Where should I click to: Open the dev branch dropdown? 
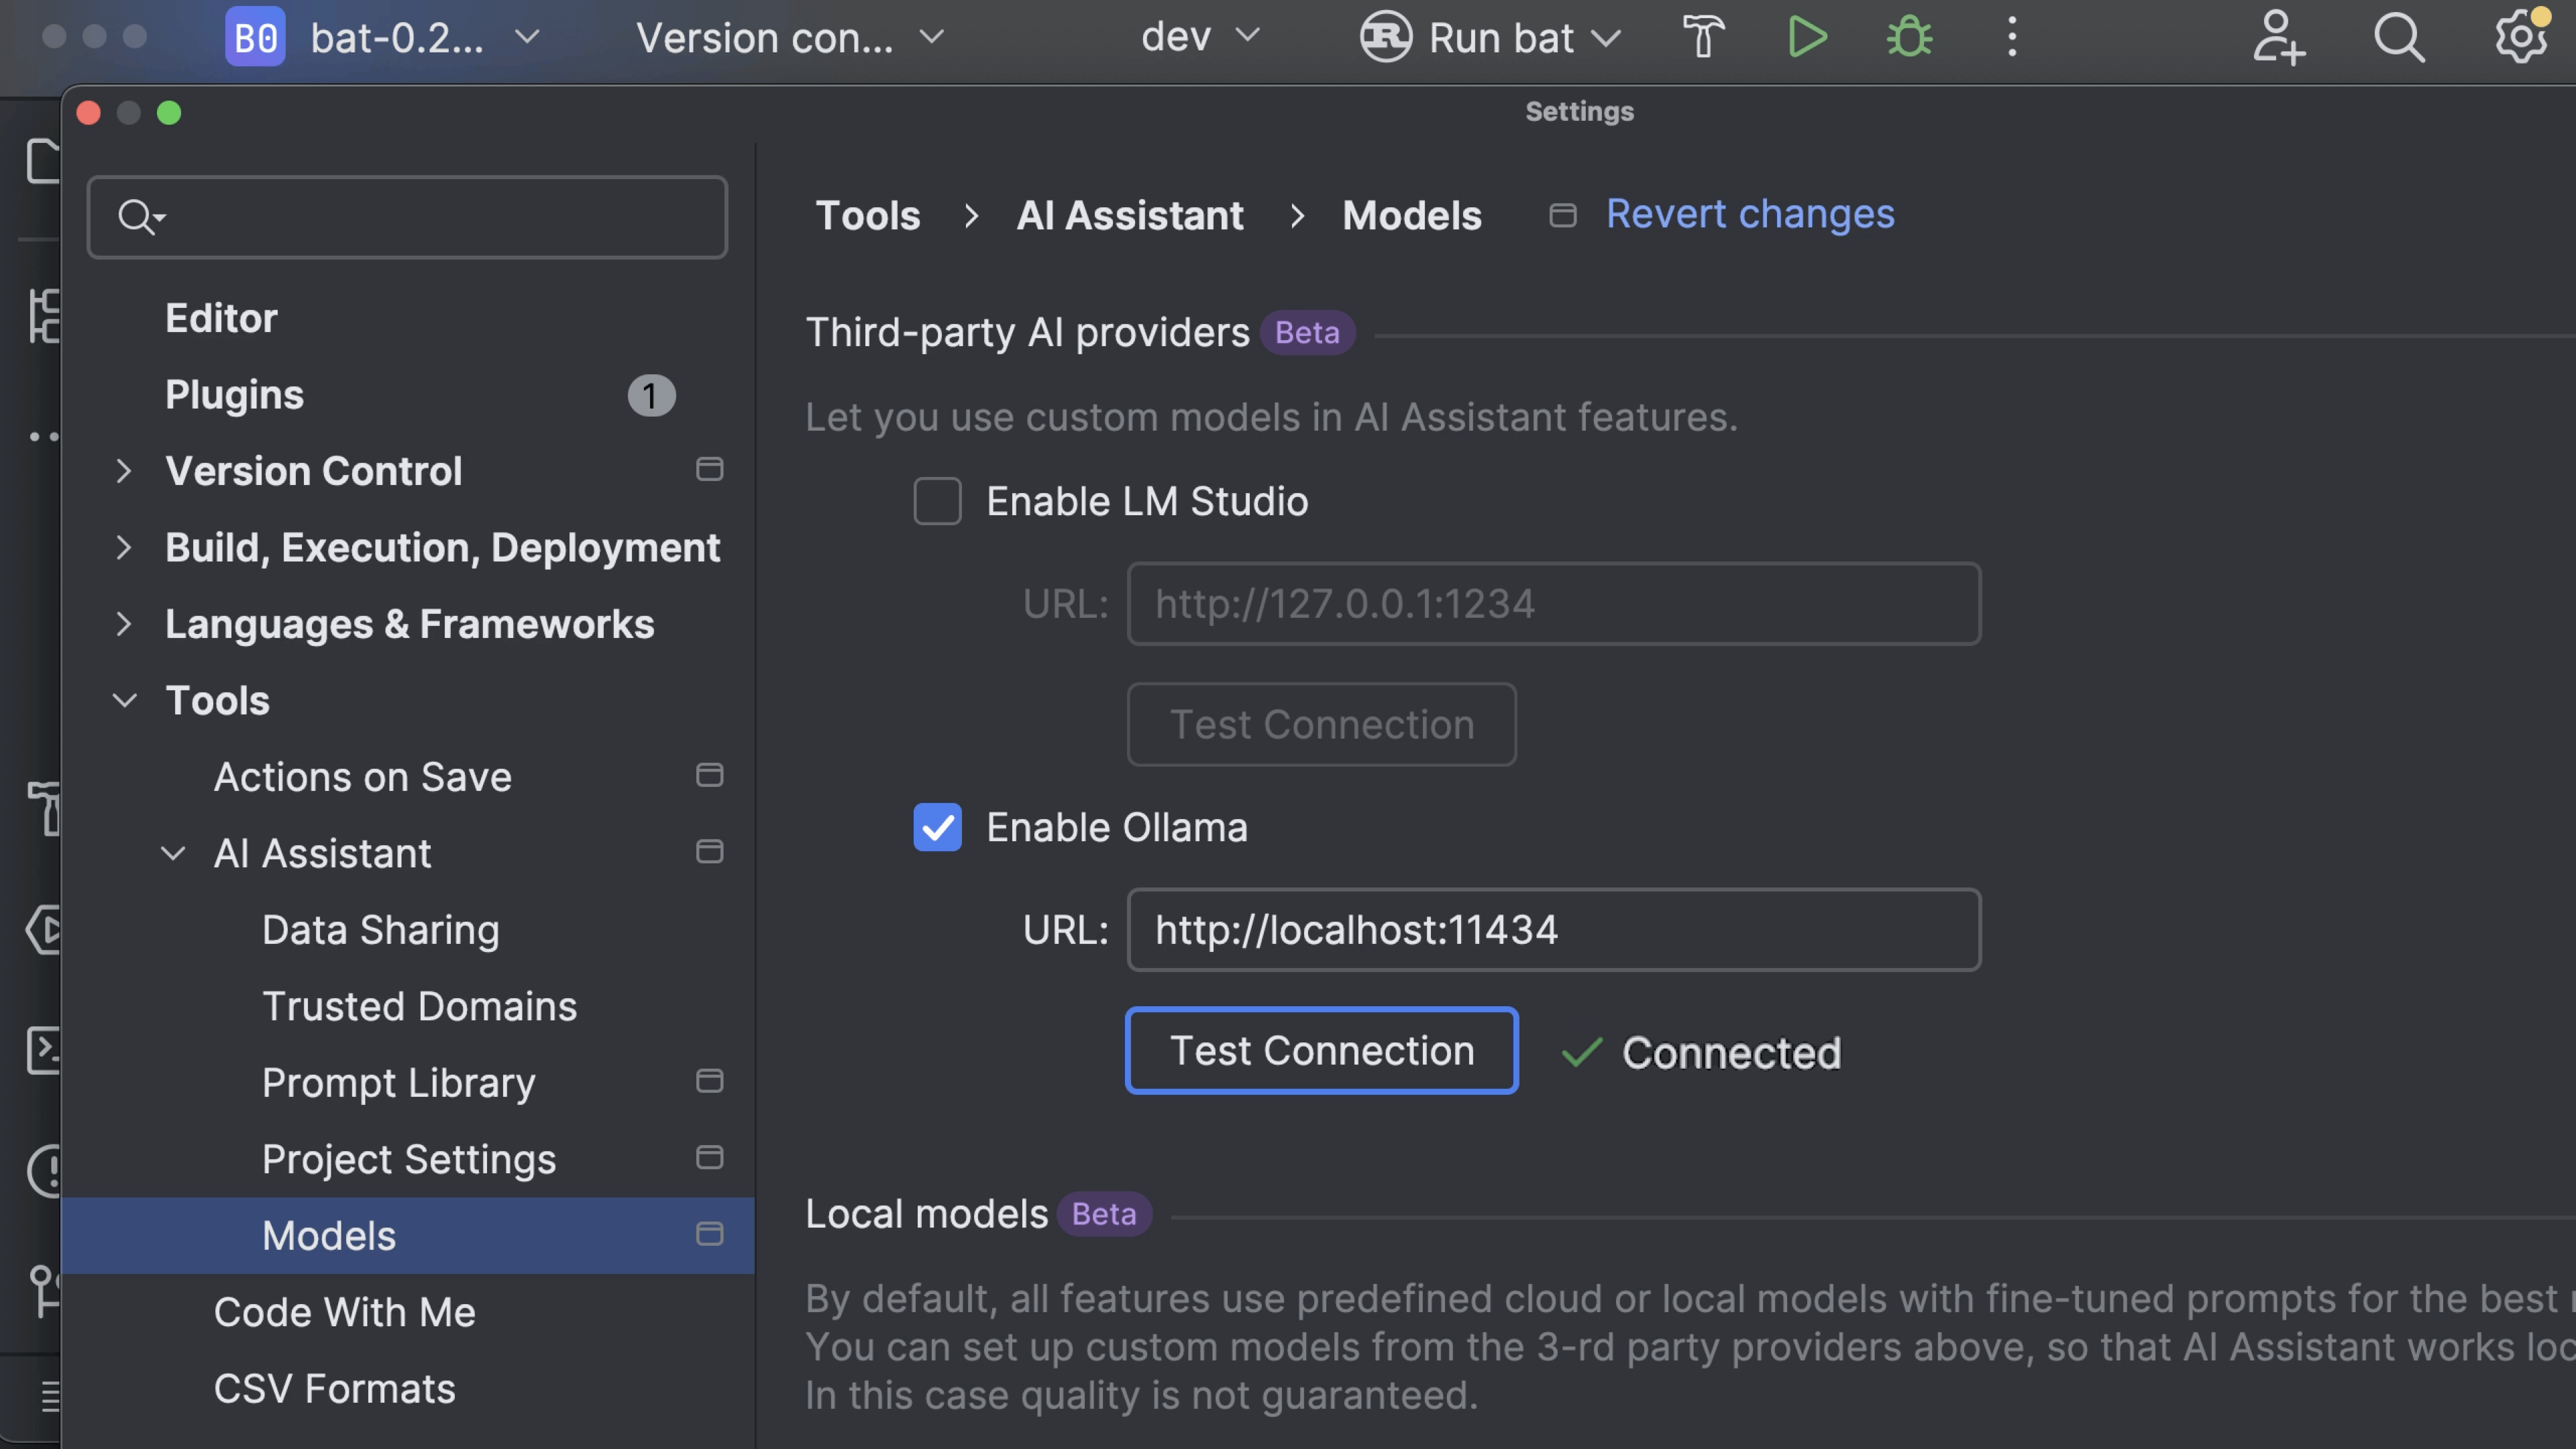point(1199,38)
